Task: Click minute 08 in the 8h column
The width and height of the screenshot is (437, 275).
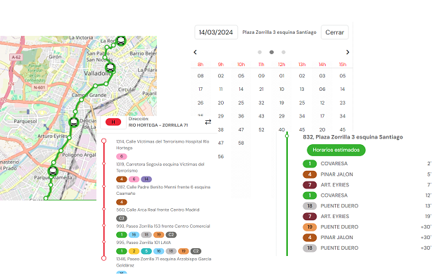Action: tap(201, 76)
